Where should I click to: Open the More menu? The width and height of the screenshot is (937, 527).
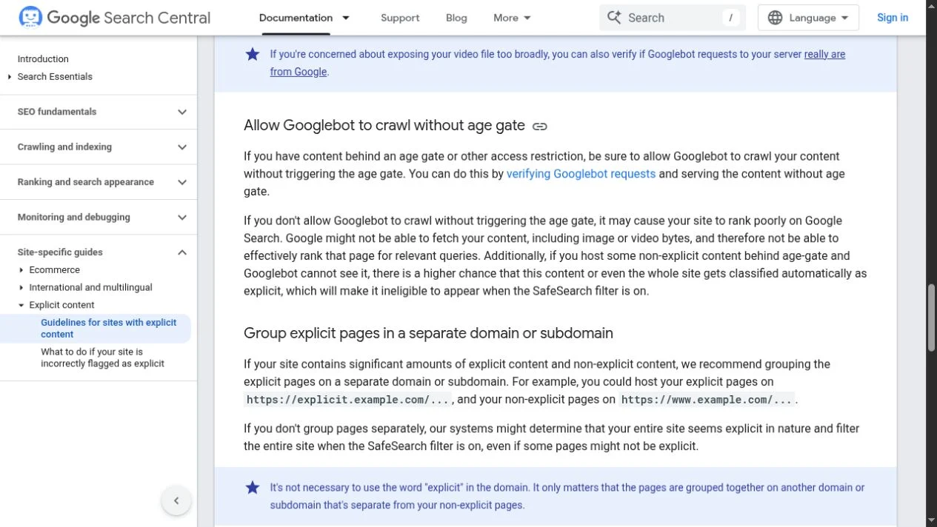pos(512,18)
